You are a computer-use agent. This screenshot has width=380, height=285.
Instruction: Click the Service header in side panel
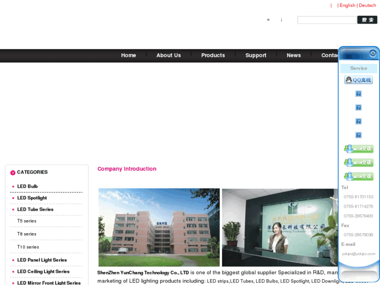359,69
